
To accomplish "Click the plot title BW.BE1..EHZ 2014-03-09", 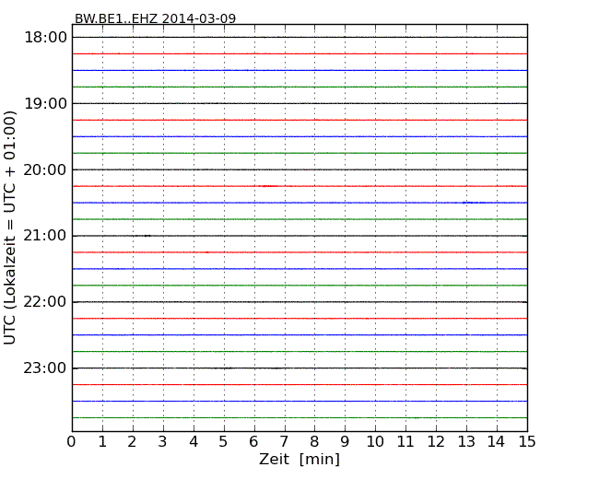I will point(155,18).
